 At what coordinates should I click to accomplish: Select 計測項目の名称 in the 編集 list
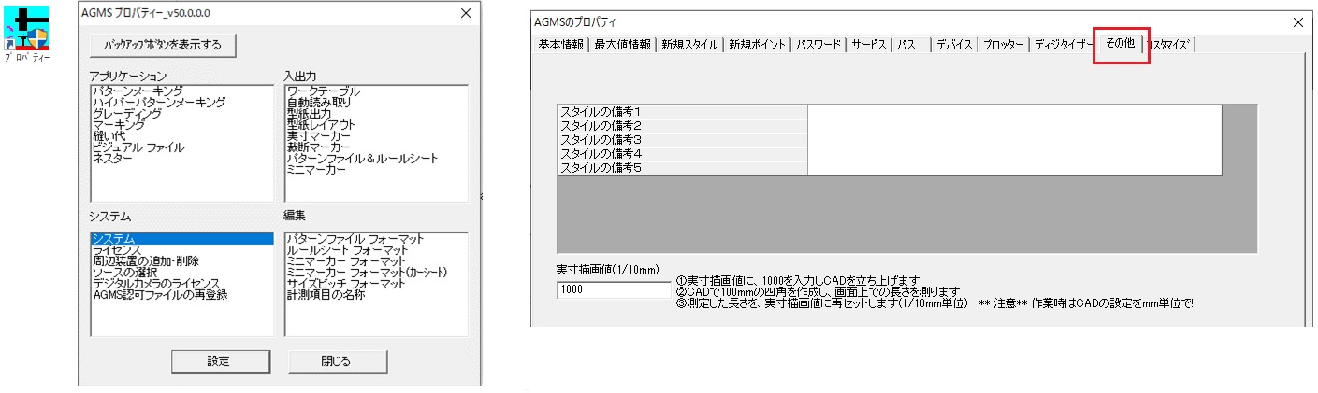[x=326, y=295]
